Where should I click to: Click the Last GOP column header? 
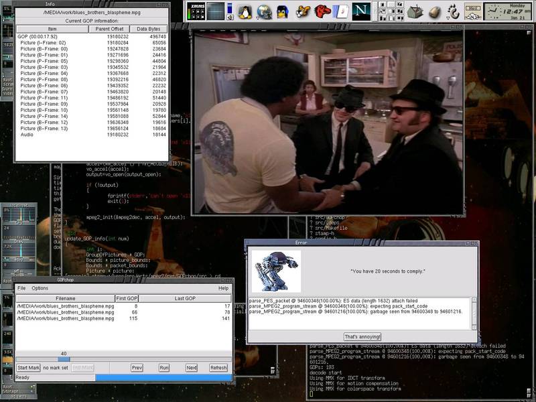click(x=185, y=298)
